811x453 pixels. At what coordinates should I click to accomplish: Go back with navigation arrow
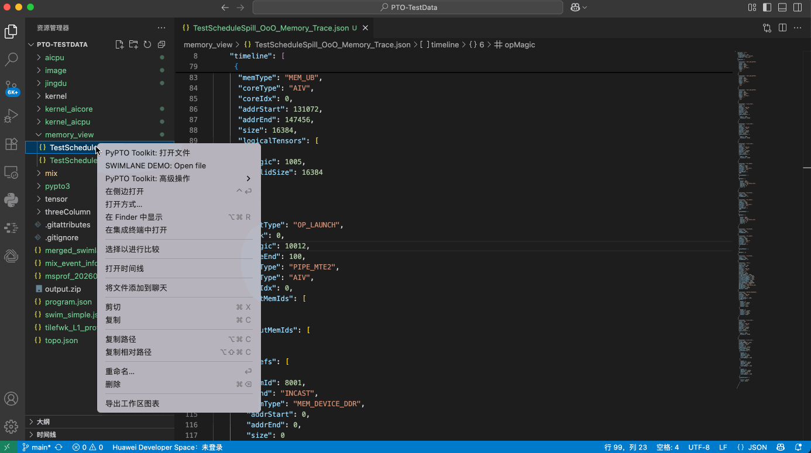click(225, 8)
